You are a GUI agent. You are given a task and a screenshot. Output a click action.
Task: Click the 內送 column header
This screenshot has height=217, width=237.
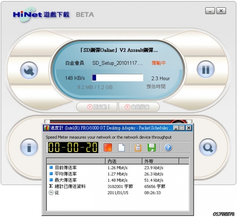[x=124, y=161]
